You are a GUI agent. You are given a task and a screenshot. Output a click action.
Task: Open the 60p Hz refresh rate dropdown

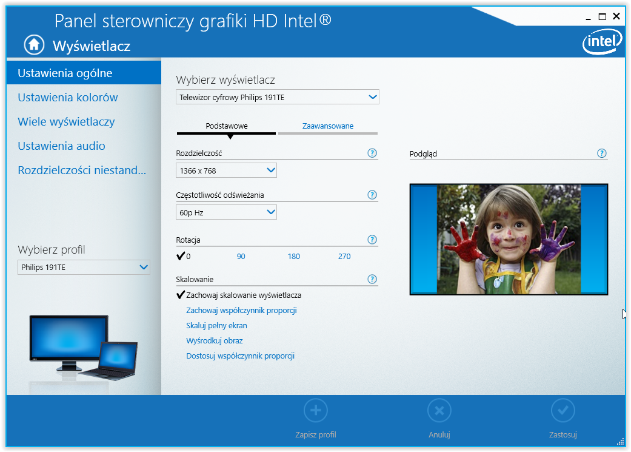(x=226, y=212)
